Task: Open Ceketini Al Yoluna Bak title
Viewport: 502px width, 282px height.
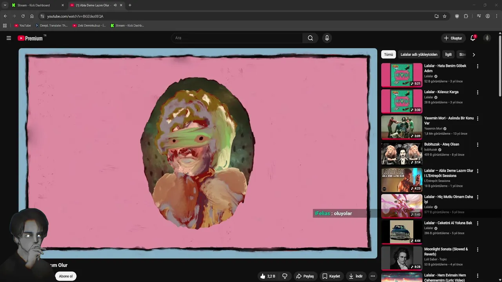Action: coord(448,223)
